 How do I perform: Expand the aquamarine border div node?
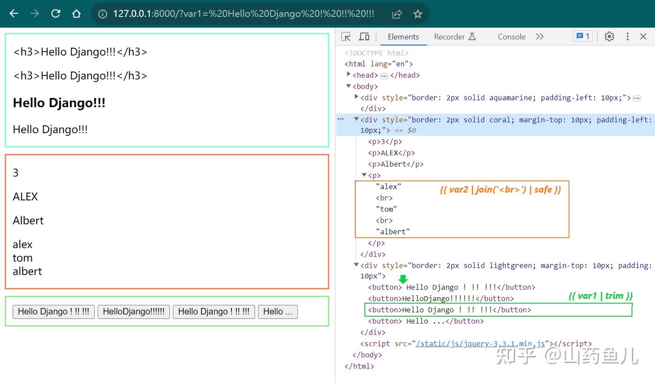coord(357,97)
